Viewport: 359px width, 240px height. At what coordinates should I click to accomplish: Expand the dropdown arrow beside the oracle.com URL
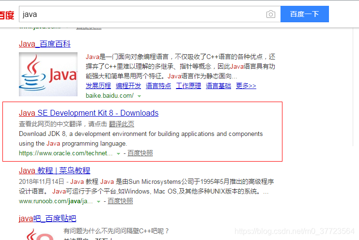click(x=118, y=154)
